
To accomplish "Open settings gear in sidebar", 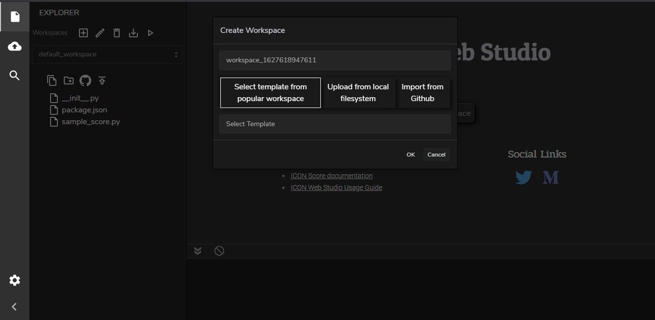I will tap(15, 280).
